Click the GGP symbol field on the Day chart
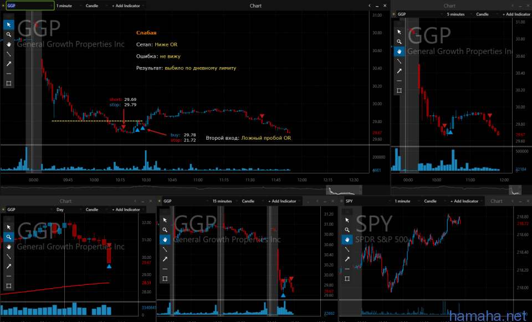The height and width of the screenshot is (322, 532). point(30,209)
